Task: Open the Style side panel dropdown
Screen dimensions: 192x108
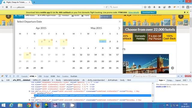Action: (164, 80)
